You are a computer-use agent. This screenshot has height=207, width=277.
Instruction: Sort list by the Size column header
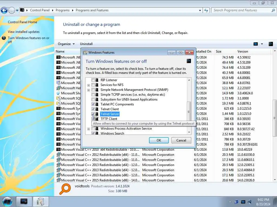click(x=219, y=51)
